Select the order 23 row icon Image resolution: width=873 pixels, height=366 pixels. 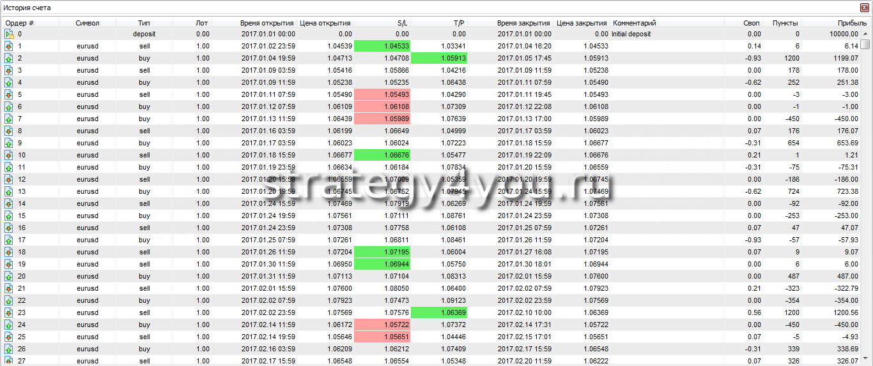pyautogui.click(x=9, y=312)
